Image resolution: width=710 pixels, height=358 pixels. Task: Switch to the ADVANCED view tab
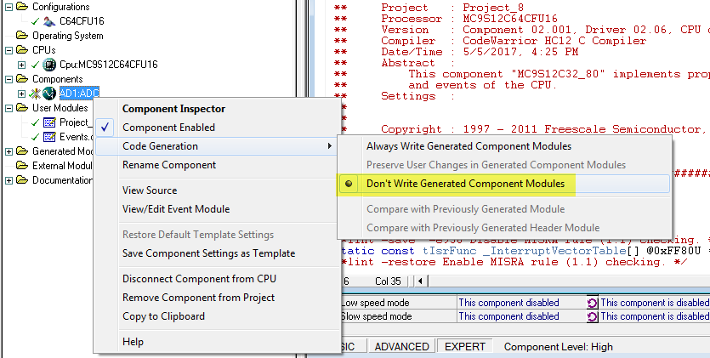point(402,347)
